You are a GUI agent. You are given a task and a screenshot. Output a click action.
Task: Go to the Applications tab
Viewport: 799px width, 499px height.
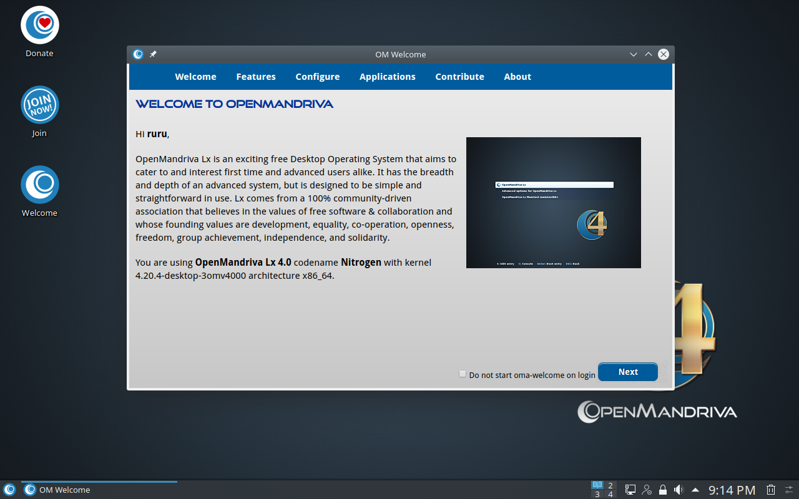(x=387, y=77)
